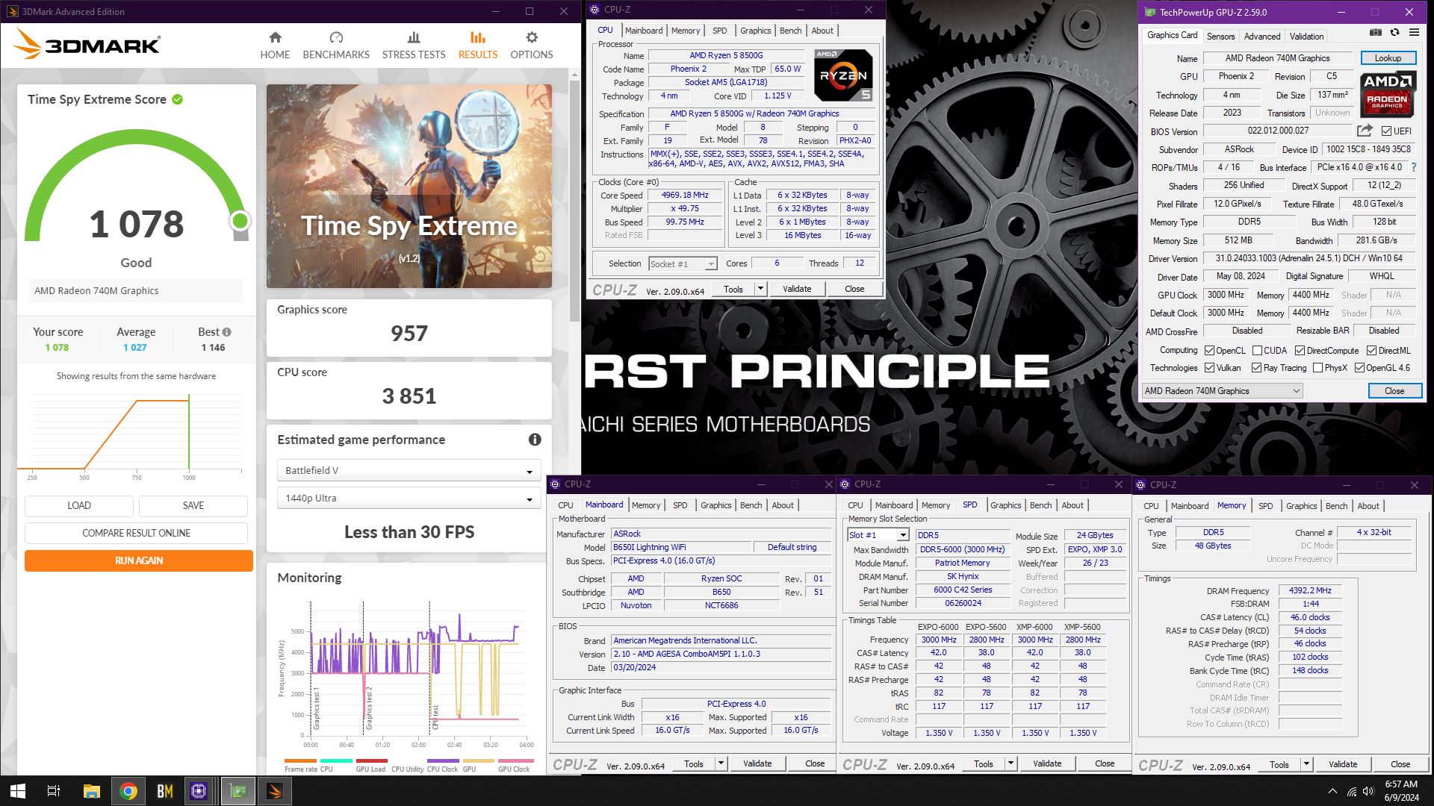Open Tools dropdown arrow in Memory CPU-Z window
1434x806 pixels.
pos(1306,764)
